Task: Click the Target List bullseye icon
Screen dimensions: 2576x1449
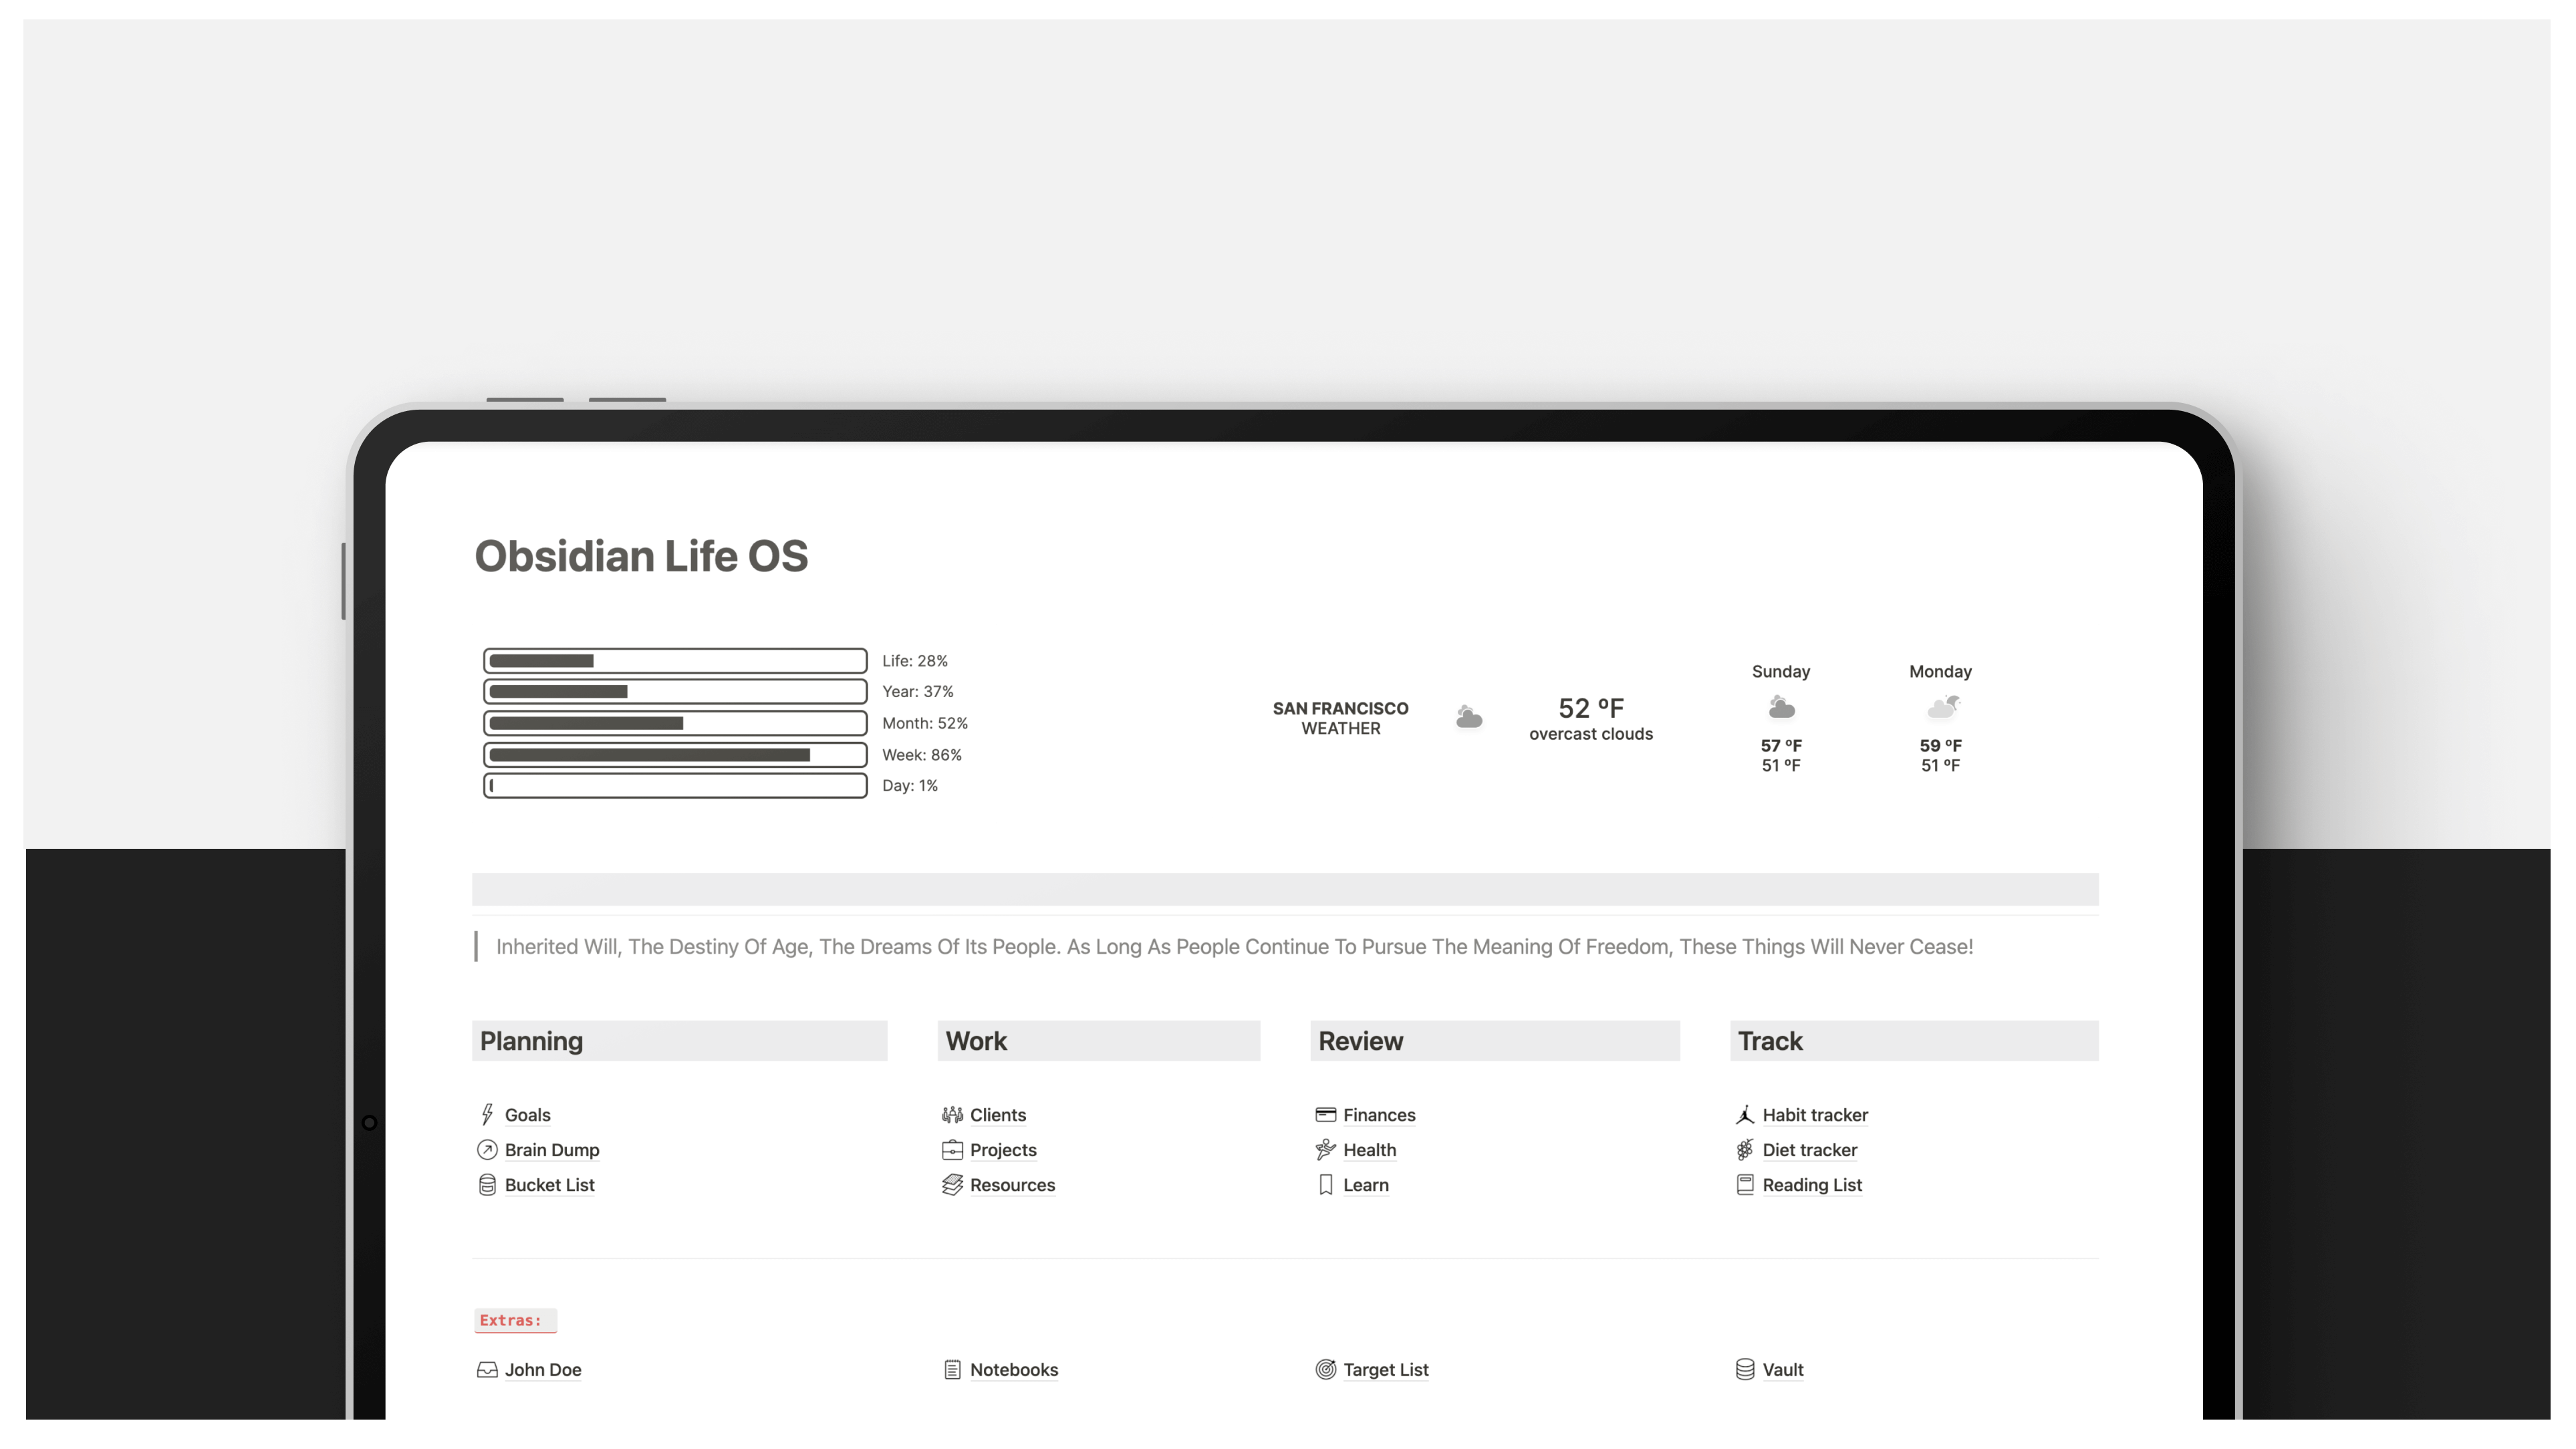Action: point(1325,1369)
